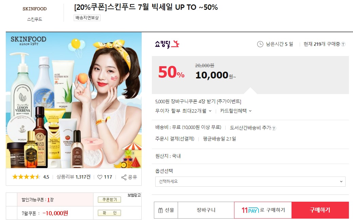Click the share icon next to 공유

pyautogui.click(x=124, y=177)
